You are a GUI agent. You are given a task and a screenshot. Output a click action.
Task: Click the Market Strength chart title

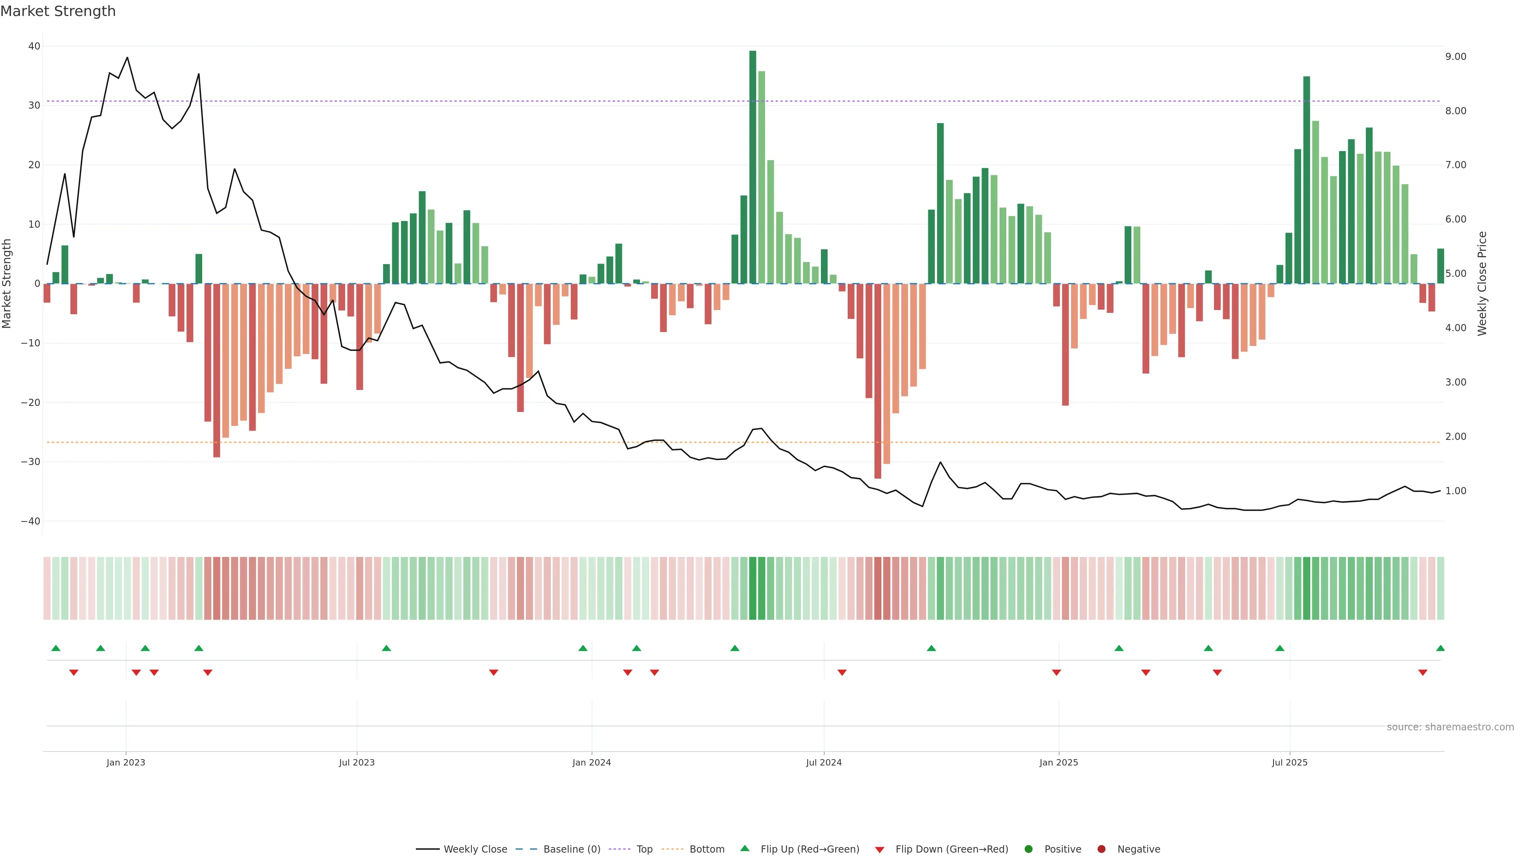point(58,11)
